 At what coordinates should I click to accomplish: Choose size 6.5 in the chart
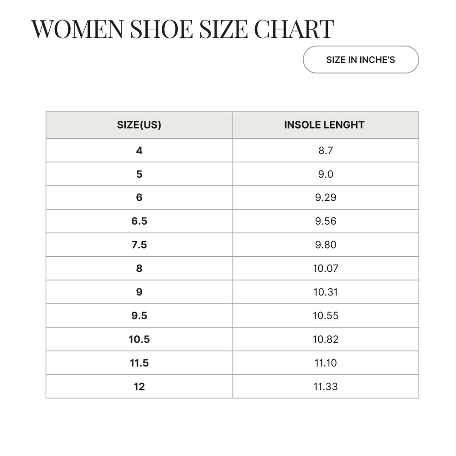click(139, 221)
